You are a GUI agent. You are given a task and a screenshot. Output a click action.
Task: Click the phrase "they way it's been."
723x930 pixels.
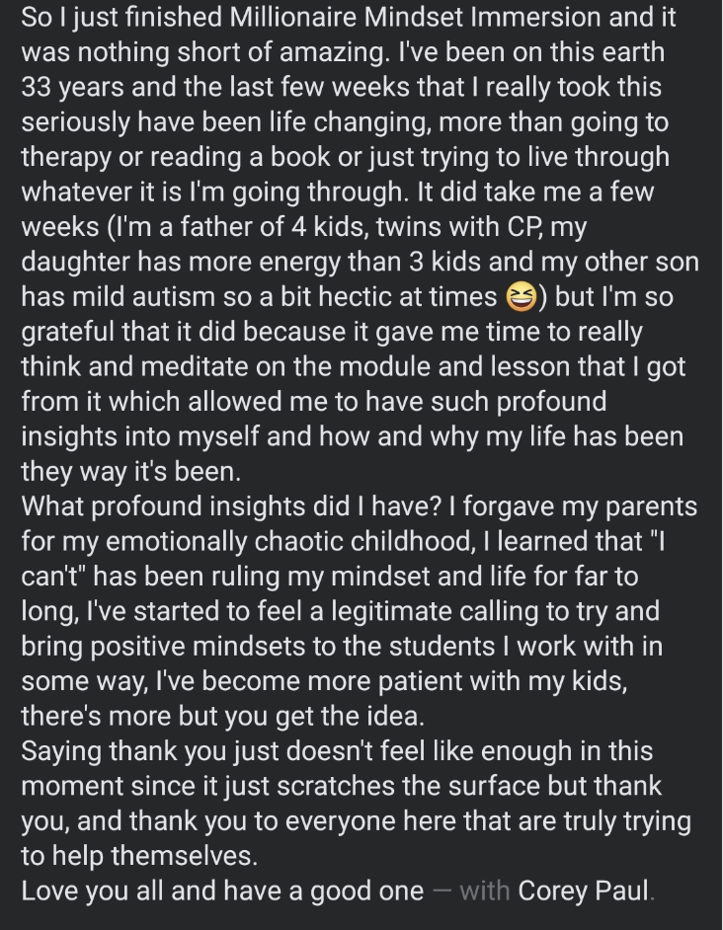[x=131, y=472]
